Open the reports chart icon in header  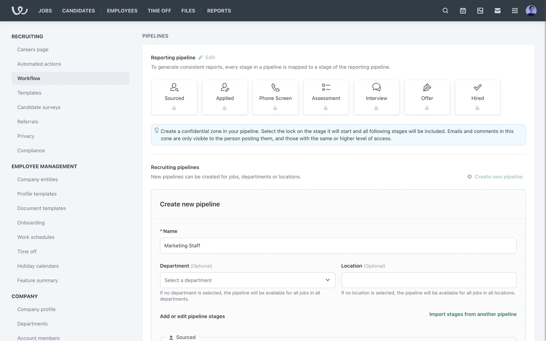point(480,11)
